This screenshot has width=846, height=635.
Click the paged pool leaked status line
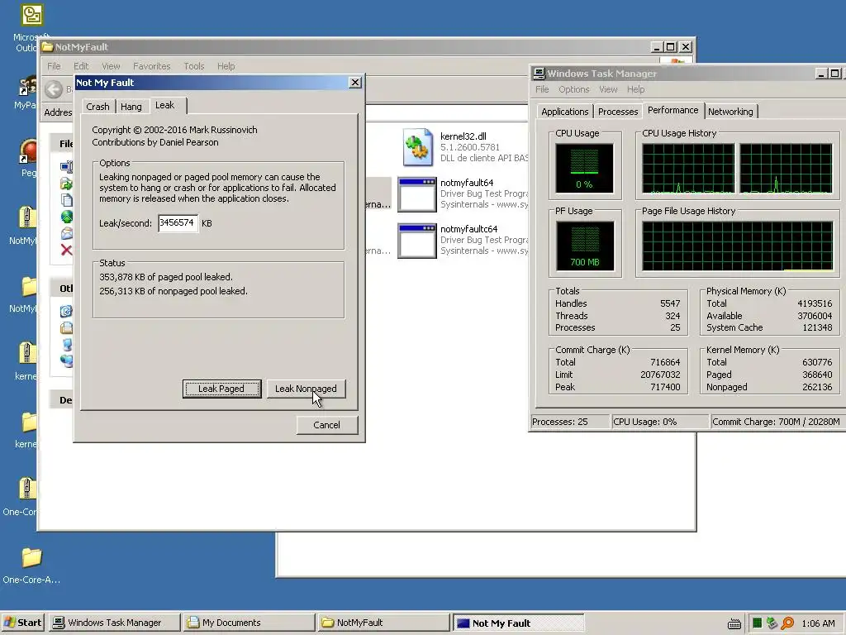point(166,277)
